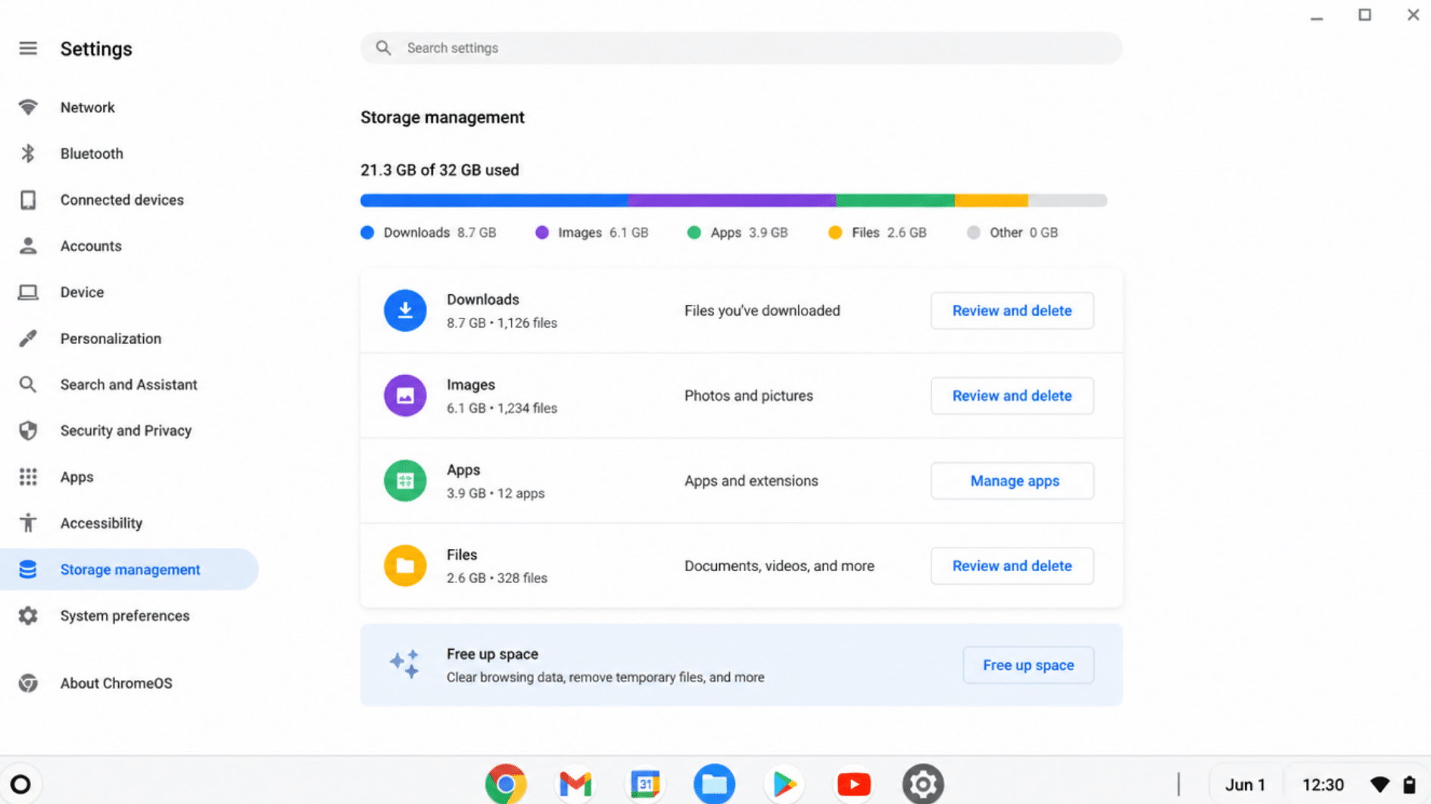Open the launcher circle button
This screenshot has height=804, width=1431.
point(20,784)
